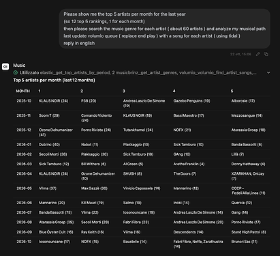Viewport: 280px width, 256px height.
Task: Click the 'Alborosie (17)' cell
Action: pos(243,101)
